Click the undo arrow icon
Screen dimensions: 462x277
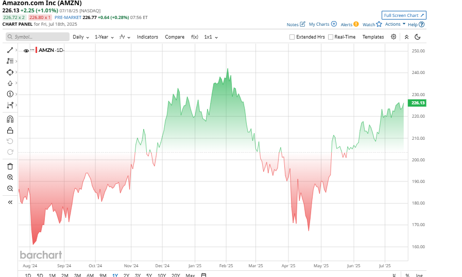pos(10,141)
